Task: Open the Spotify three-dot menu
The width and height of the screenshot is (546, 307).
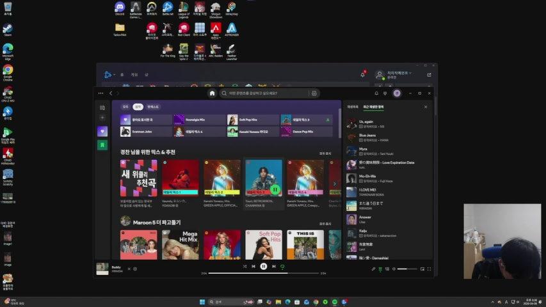Action: 100,93
